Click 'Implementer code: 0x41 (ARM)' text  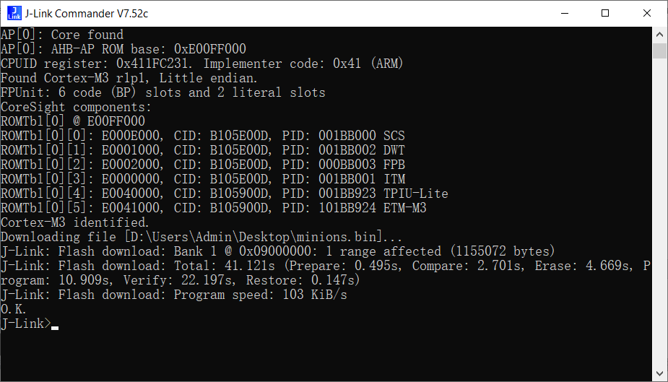point(303,64)
